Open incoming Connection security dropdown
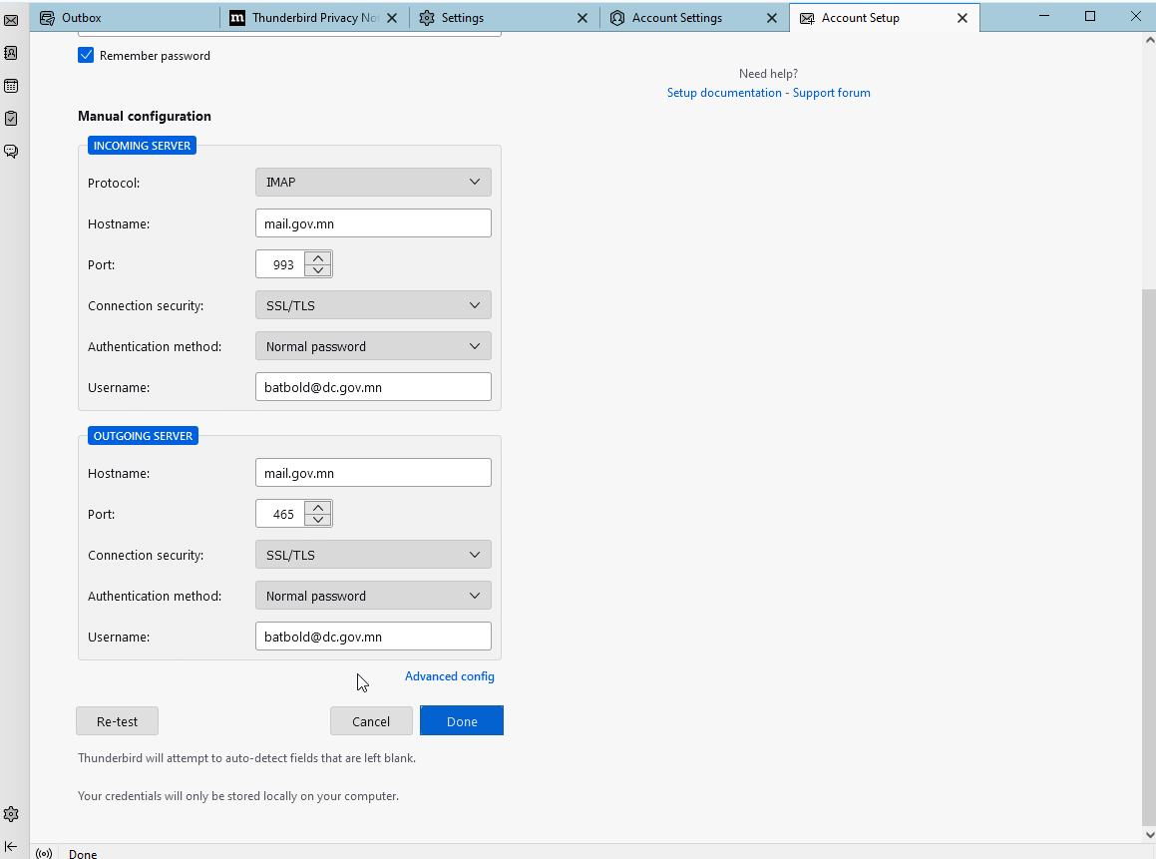The image size is (1156, 859). pos(373,305)
